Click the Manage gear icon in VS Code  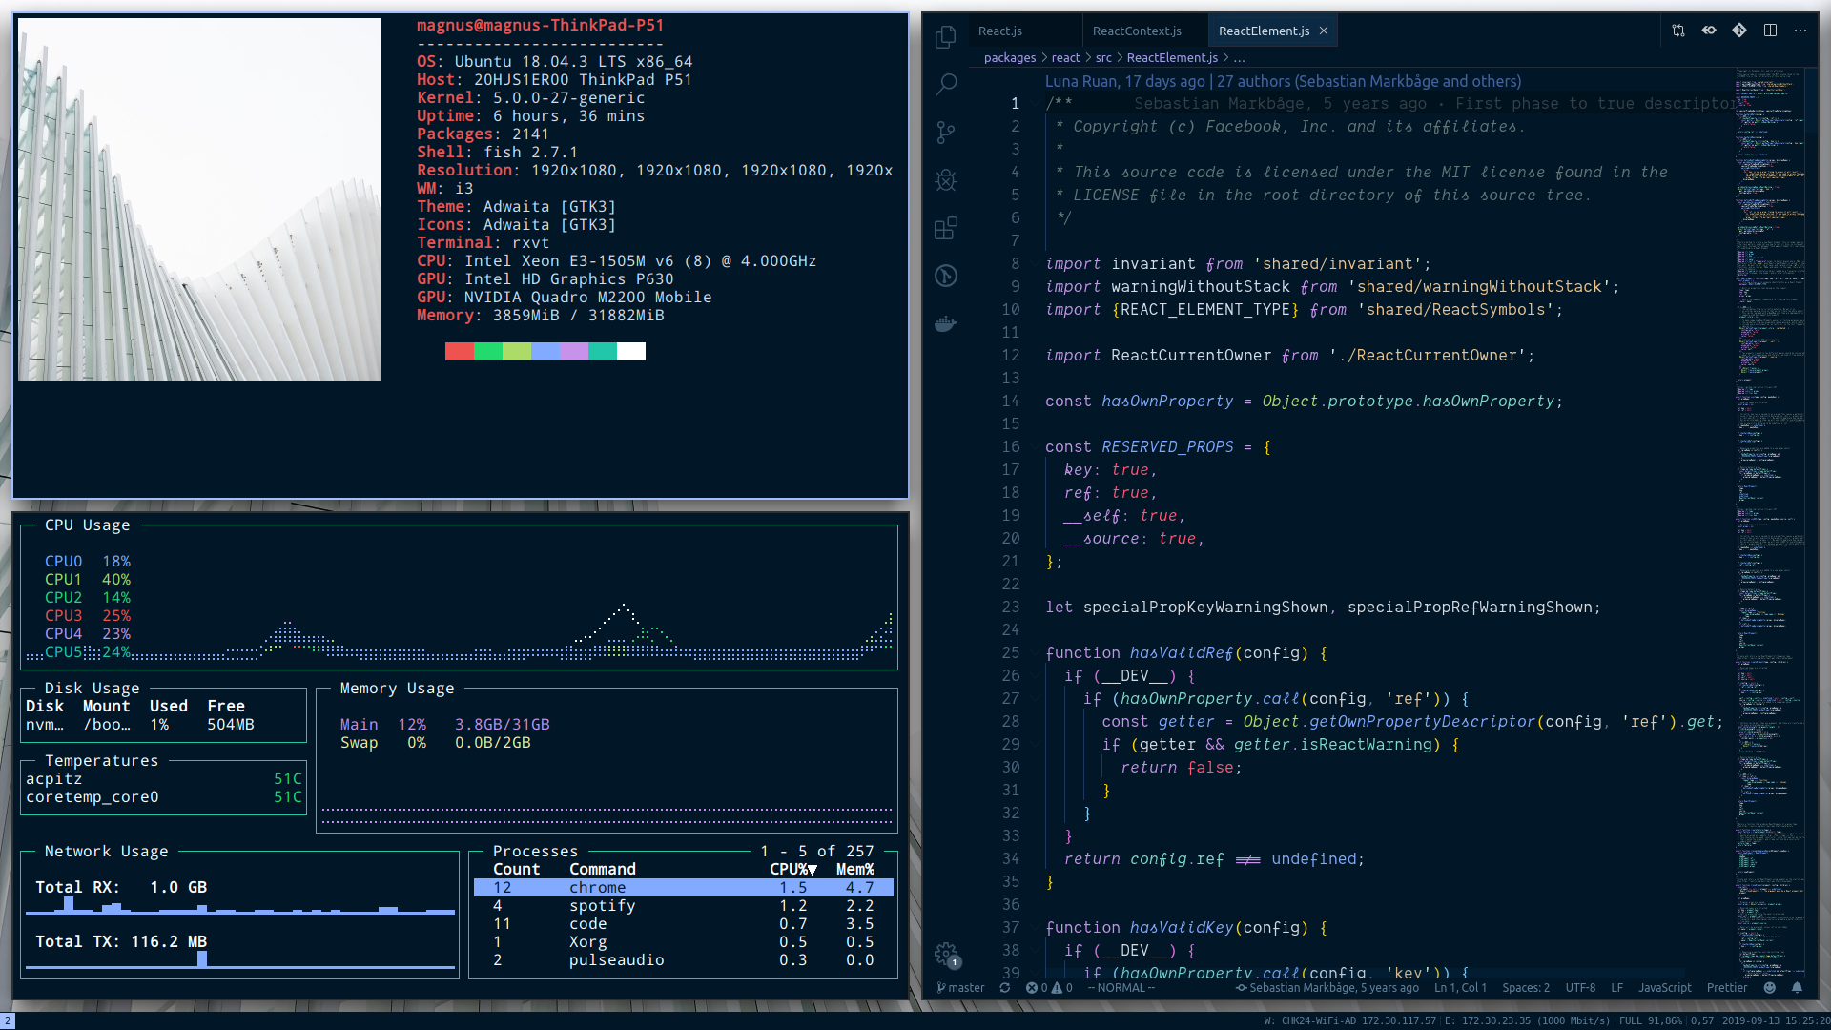946,954
